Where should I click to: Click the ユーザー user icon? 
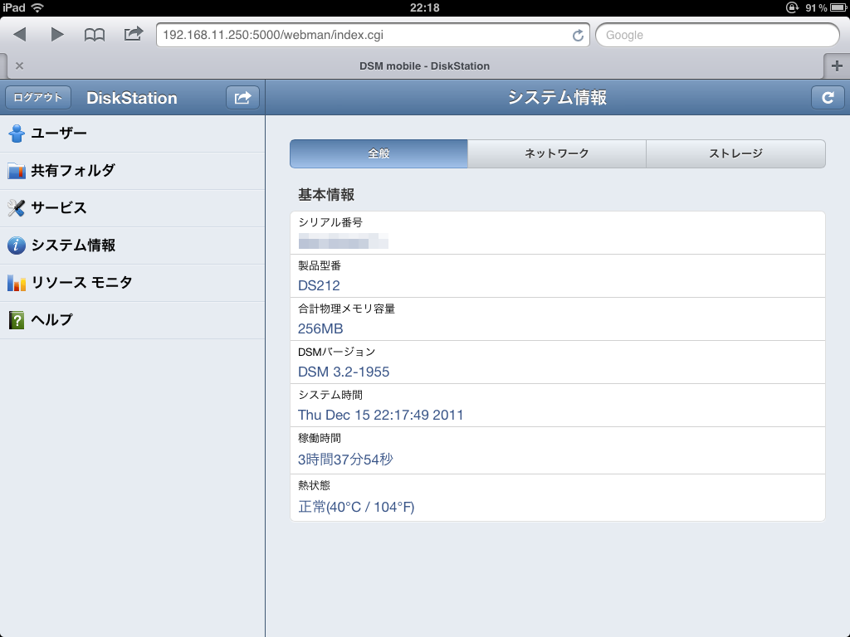pyautogui.click(x=17, y=134)
